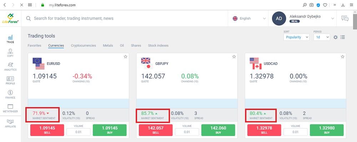
Task: Open the USDCAD instrument name
Action: coord(271,64)
